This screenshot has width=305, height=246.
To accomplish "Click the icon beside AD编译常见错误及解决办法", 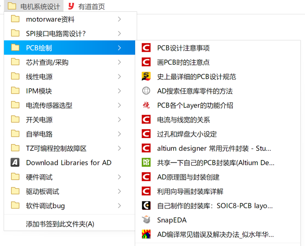I will coord(146,234).
